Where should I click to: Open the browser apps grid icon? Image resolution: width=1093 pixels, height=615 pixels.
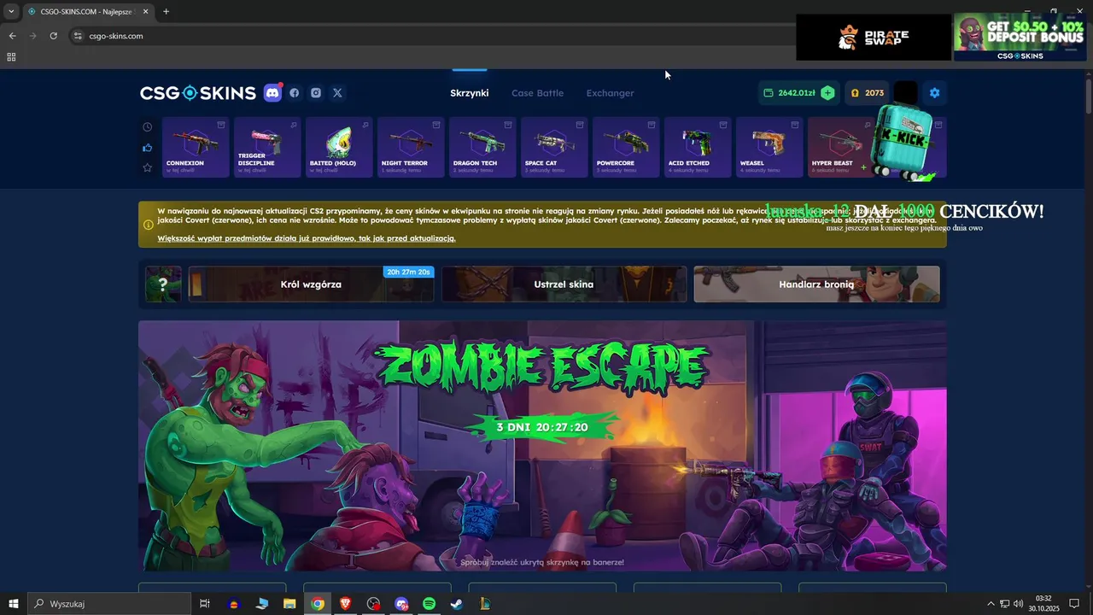click(x=11, y=57)
